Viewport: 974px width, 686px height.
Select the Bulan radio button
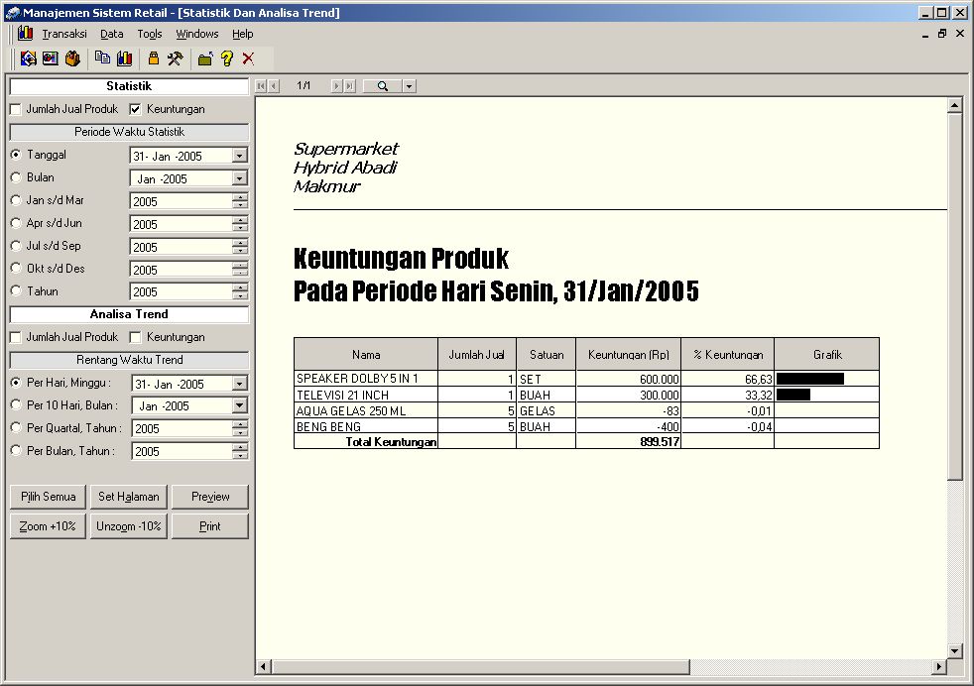tap(16, 177)
